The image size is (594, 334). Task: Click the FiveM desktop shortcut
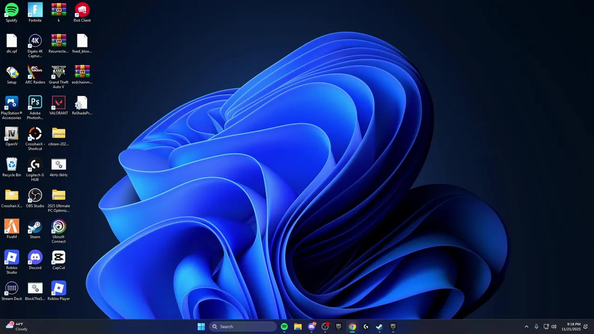pyautogui.click(x=12, y=229)
